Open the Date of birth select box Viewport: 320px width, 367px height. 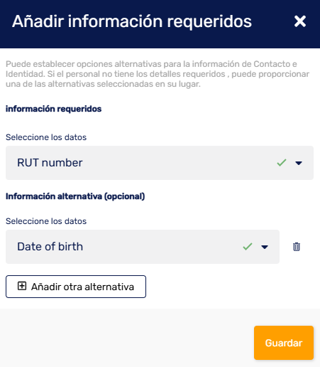[x=143, y=247]
